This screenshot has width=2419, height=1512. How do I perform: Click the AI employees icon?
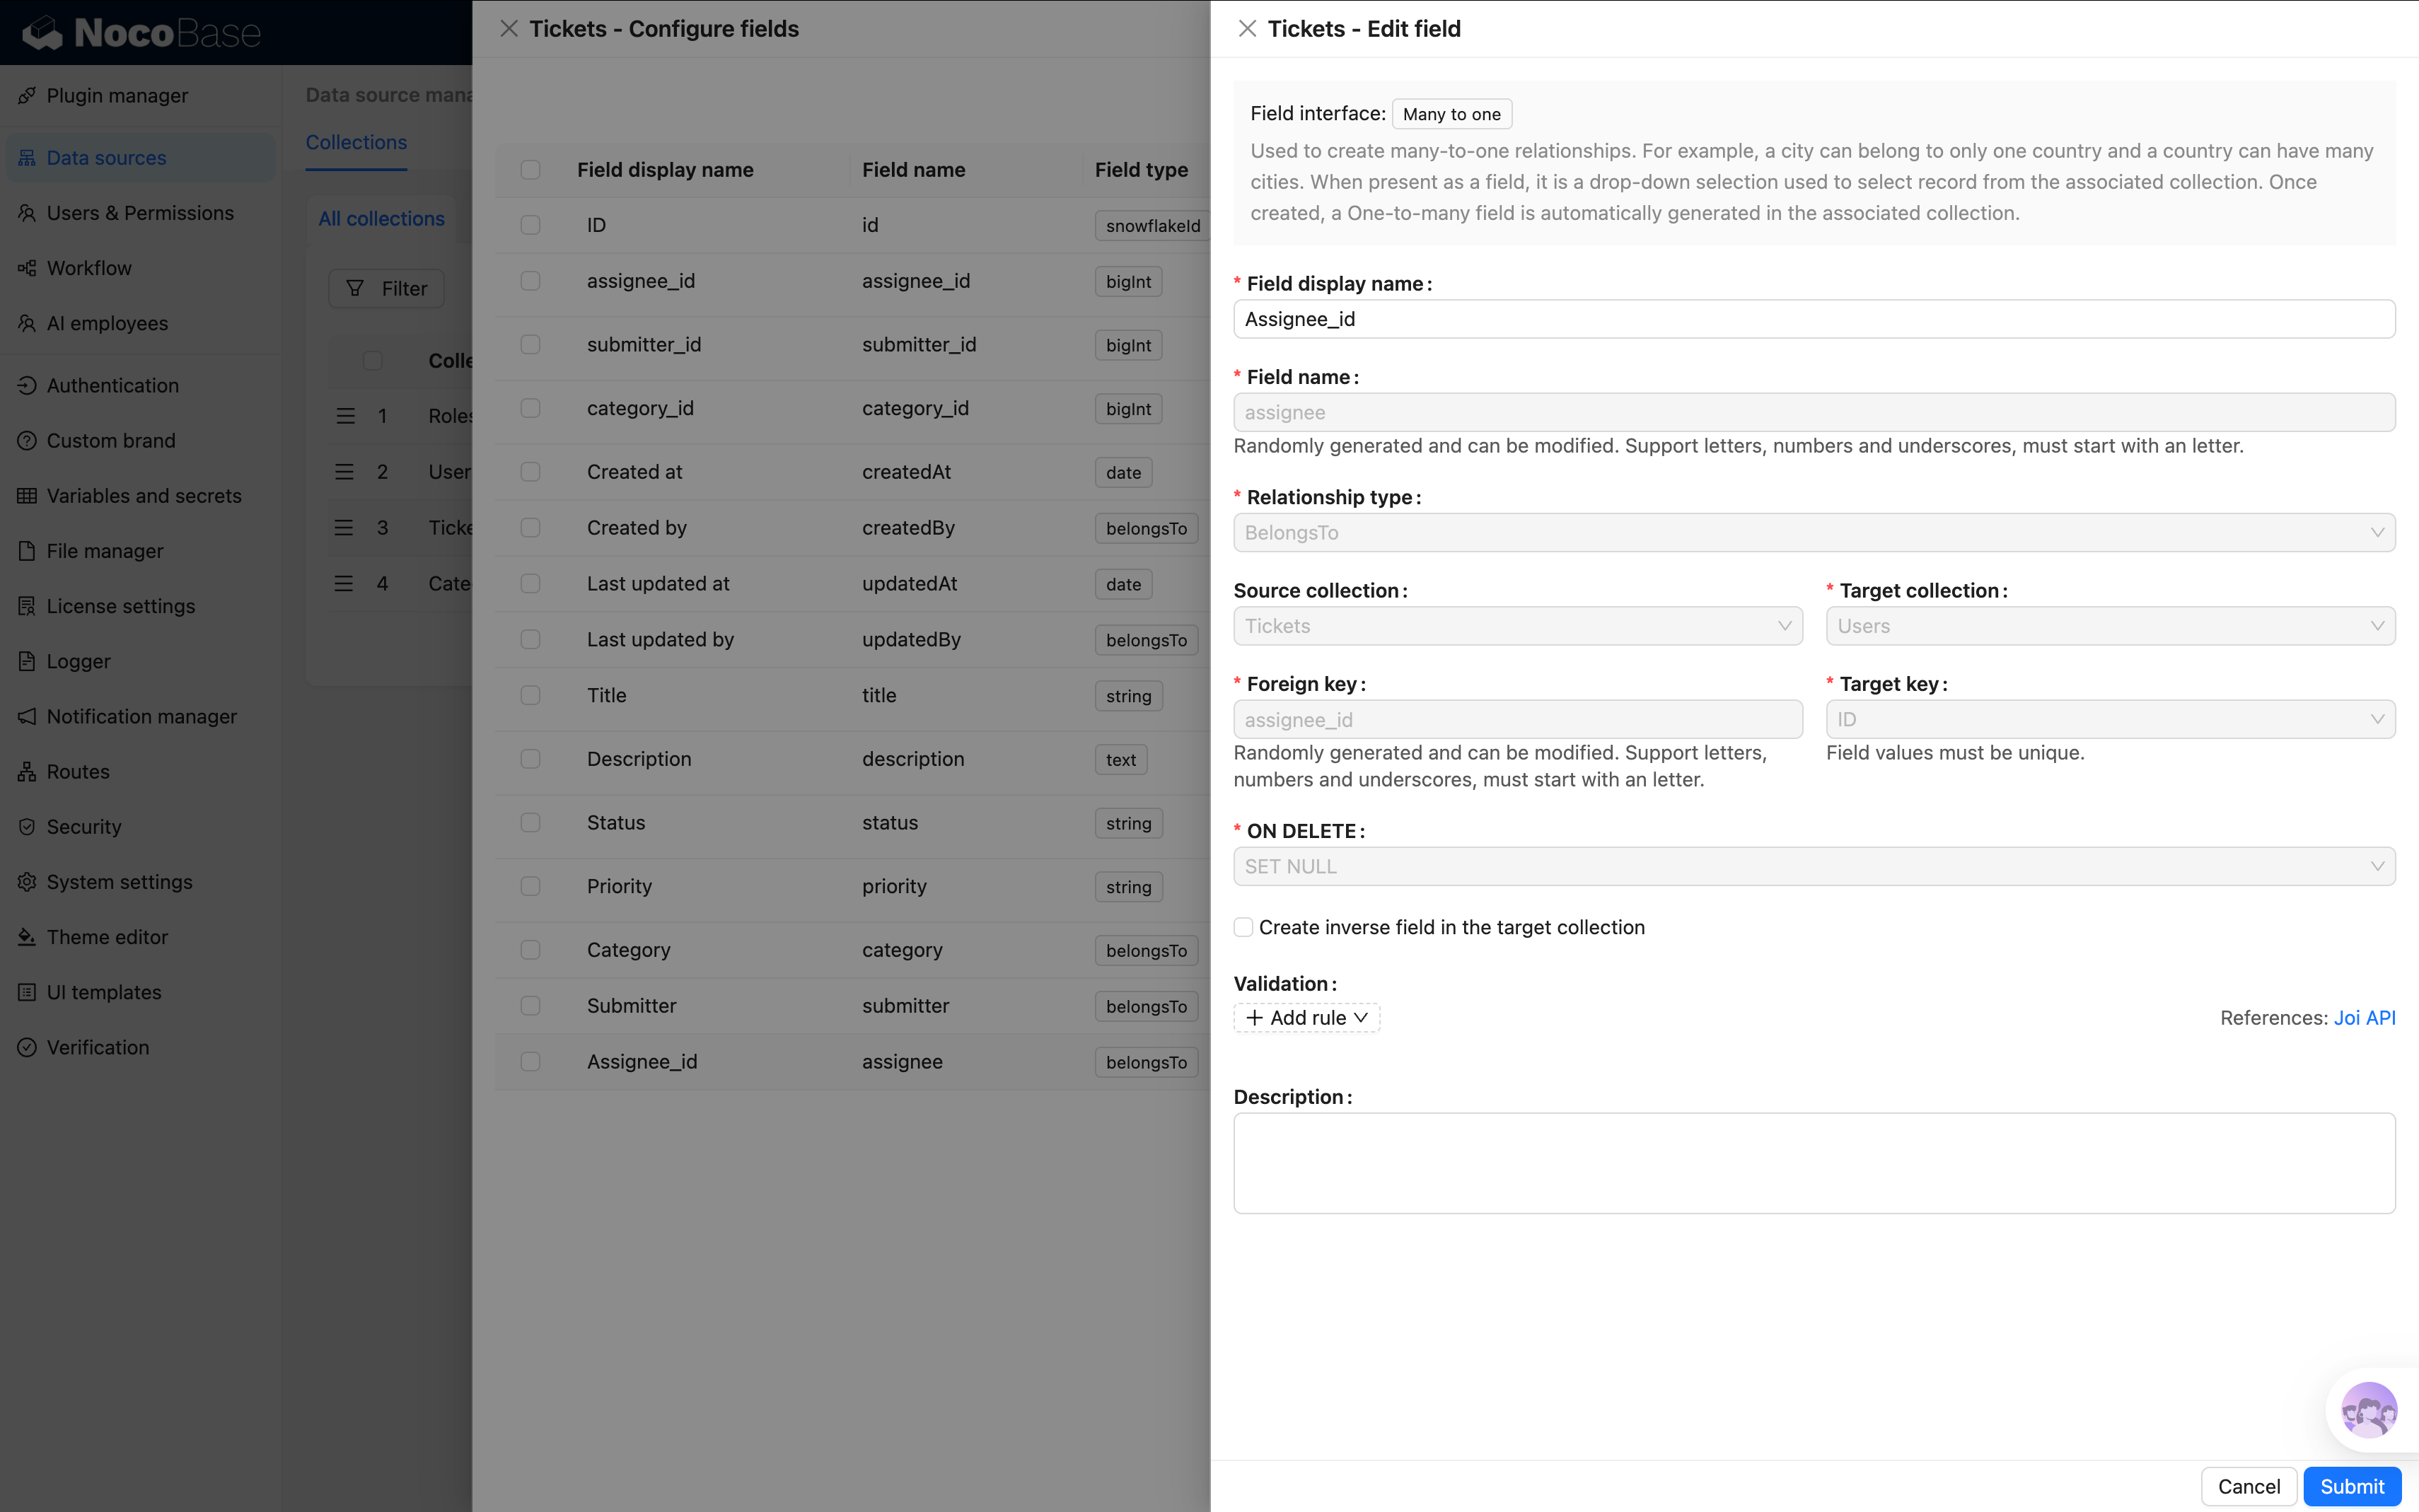27,323
